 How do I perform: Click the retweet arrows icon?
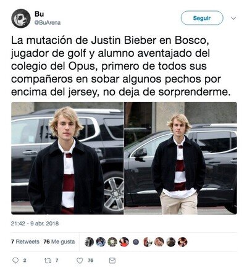click(x=48, y=261)
